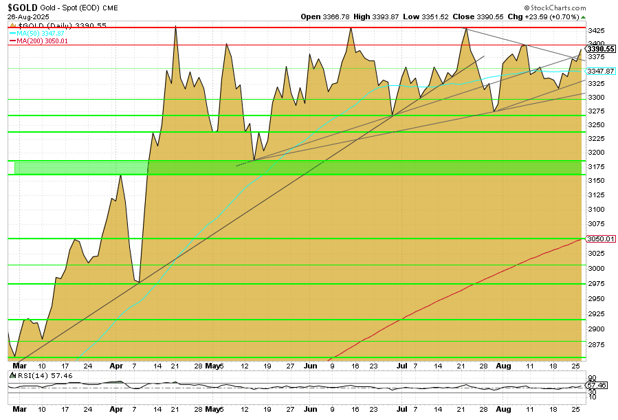Click the 3175 price axis label
Image resolution: width=618 pixels, height=420 pixels.
[596, 166]
